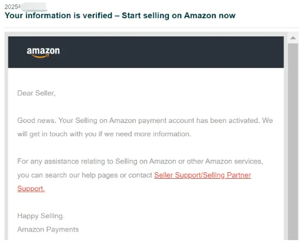Click the underlined red "Support." link text

[31, 188]
